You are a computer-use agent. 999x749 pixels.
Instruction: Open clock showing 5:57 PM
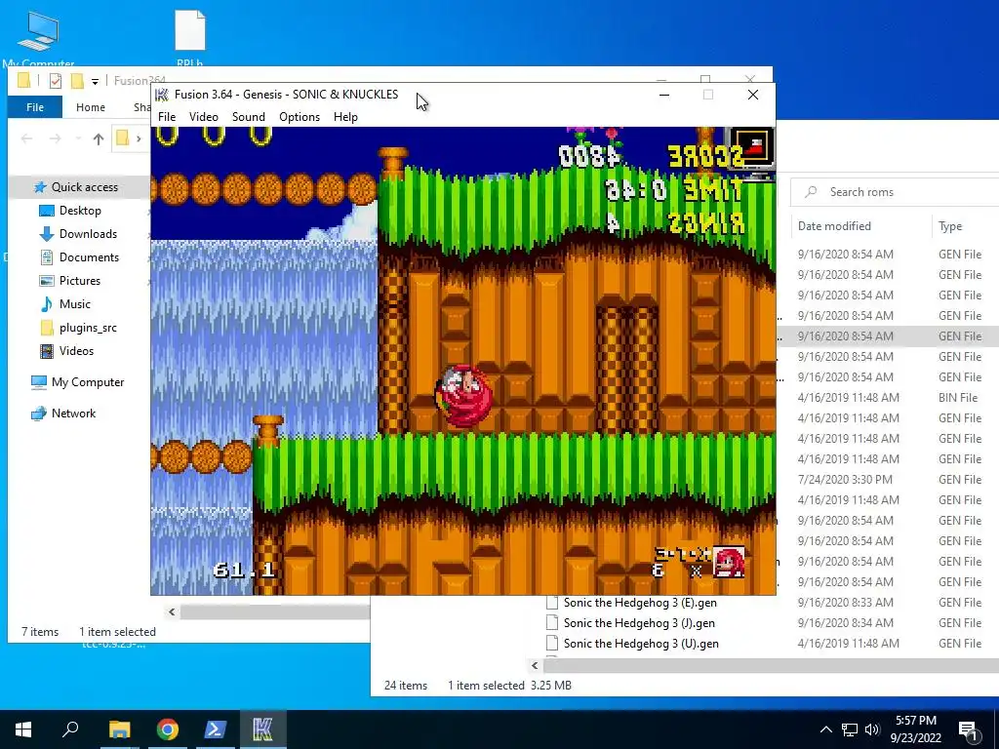click(915, 729)
